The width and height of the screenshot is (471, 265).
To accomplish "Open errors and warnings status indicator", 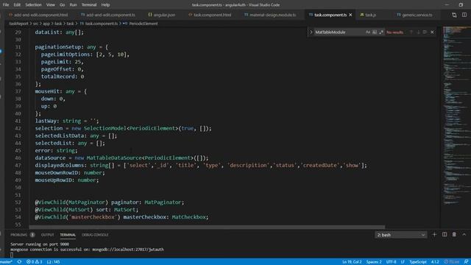I will coord(35,262).
